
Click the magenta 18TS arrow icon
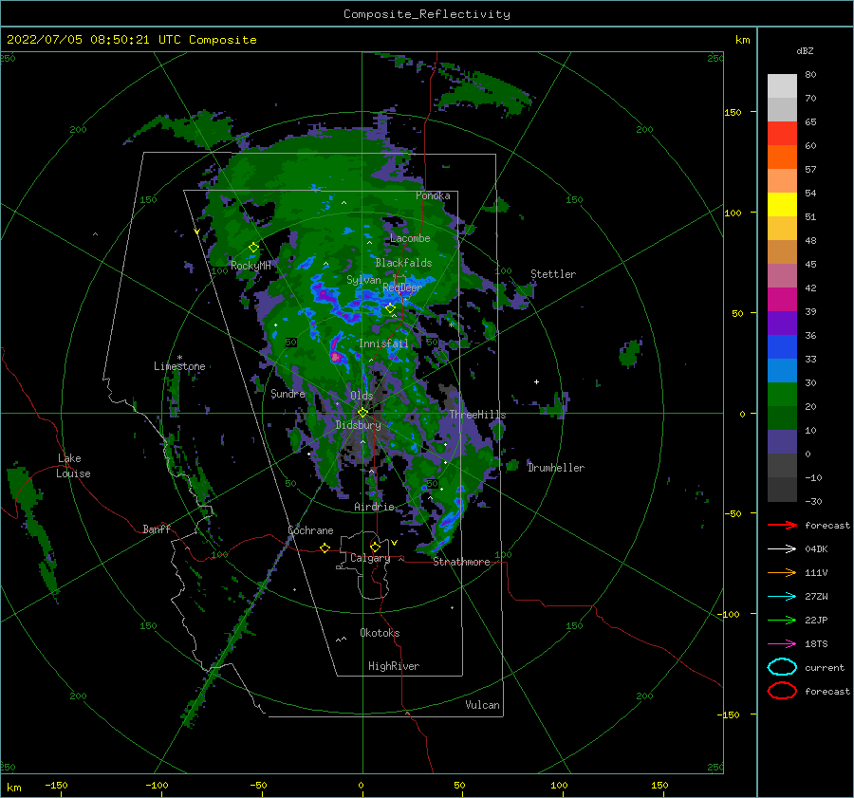(782, 644)
